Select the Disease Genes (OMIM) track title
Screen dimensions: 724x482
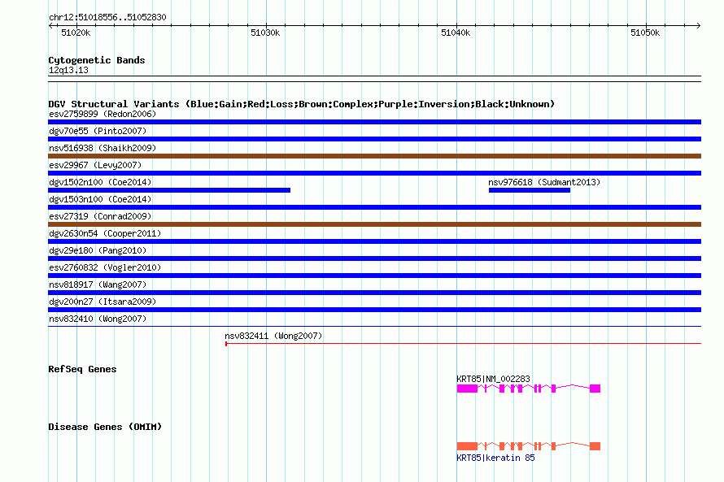click(x=105, y=427)
